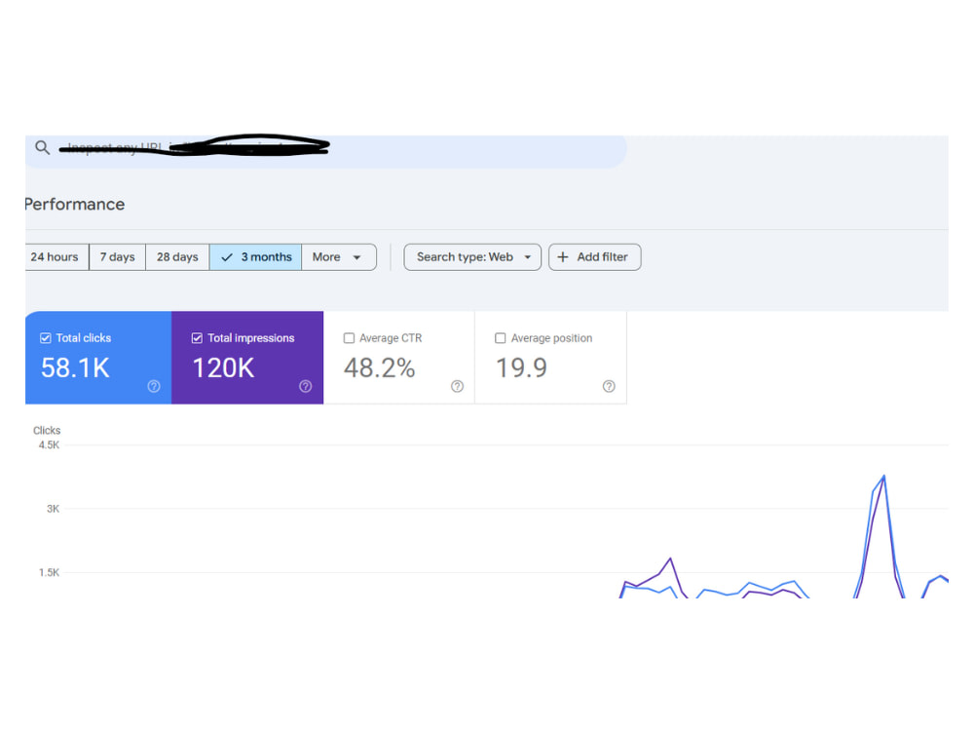
Task: Click plus icon in Add filter
Action: point(563,257)
